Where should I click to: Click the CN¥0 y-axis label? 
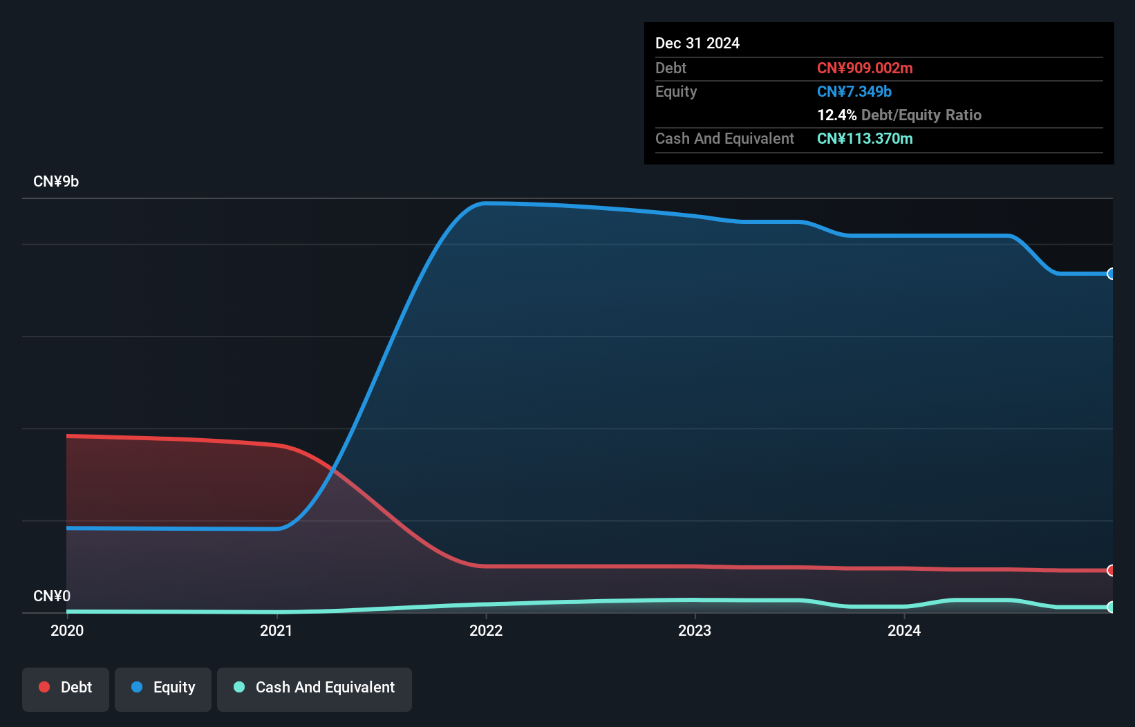[x=52, y=596]
